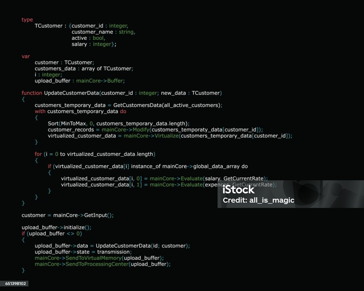Click the "transmission" value
The width and height of the screenshot is (364, 291).
tap(113, 252)
